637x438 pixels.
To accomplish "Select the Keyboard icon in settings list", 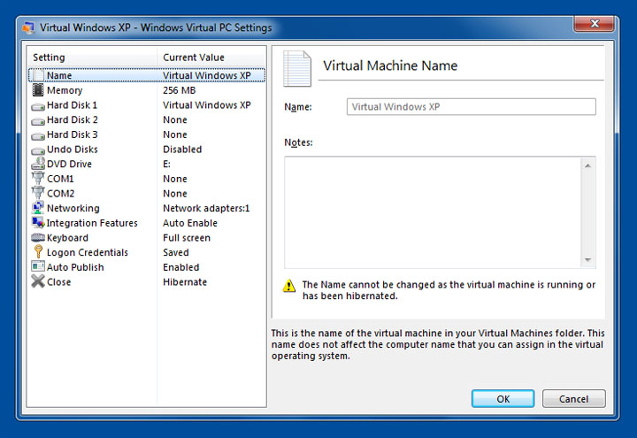I will point(38,237).
